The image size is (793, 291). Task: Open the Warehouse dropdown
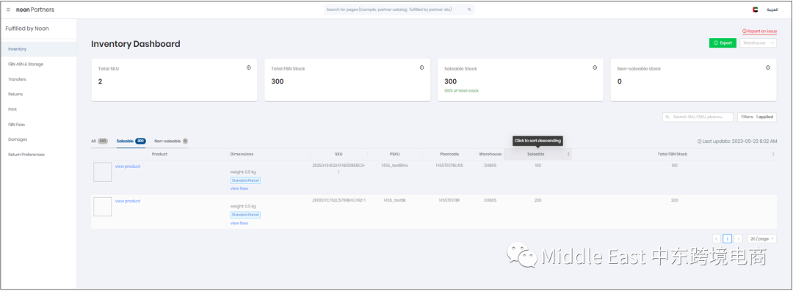[758, 43]
